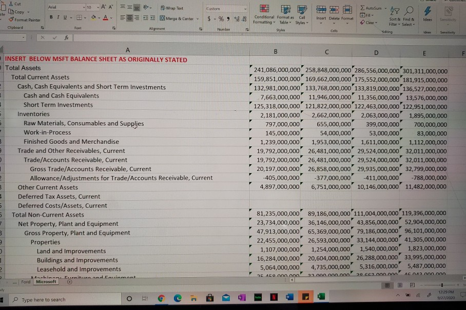The height and width of the screenshot is (310, 466).
Task: Open the Fill dropdown
Action: click(366, 15)
